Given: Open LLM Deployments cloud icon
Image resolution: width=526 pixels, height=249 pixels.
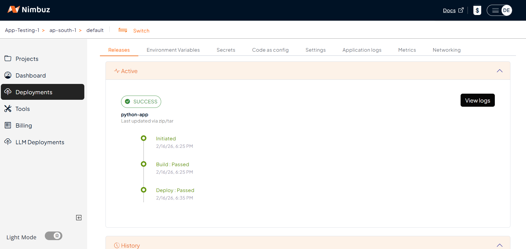Looking at the screenshot, I should click(8, 142).
